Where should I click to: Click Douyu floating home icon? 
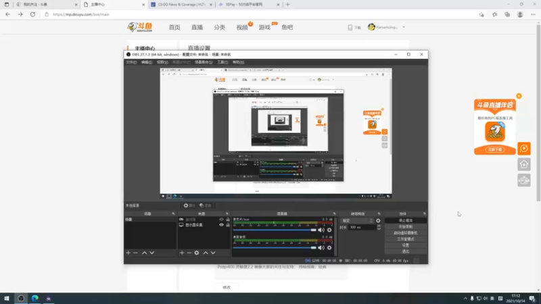(x=523, y=164)
